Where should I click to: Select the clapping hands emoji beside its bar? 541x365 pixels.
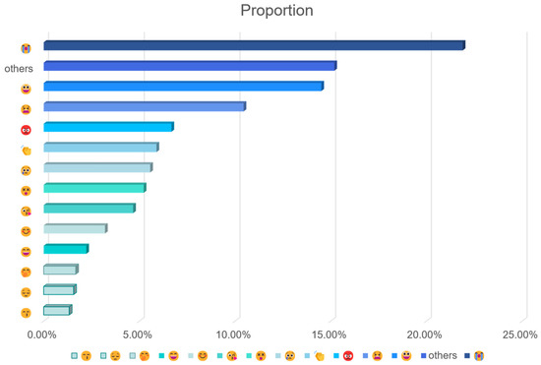[26, 151]
